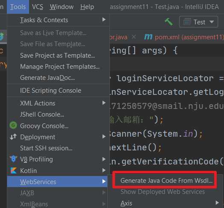
Task: Open the Window menu
Action: pyautogui.click(x=62, y=7)
